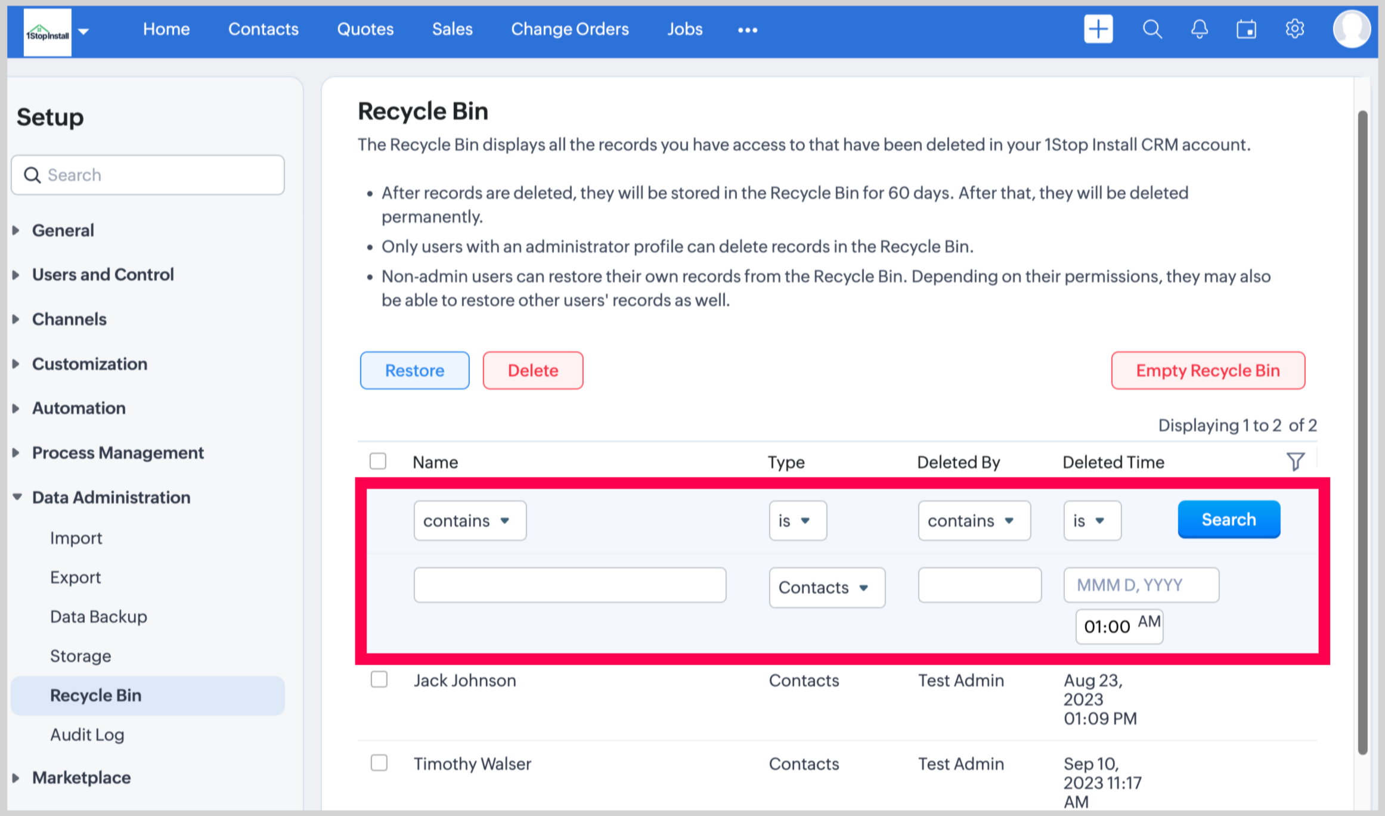Click the filter funnel icon
The height and width of the screenshot is (816, 1385).
point(1295,462)
